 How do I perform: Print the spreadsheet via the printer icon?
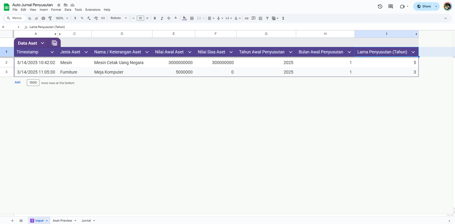pyautogui.click(x=43, y=18)
